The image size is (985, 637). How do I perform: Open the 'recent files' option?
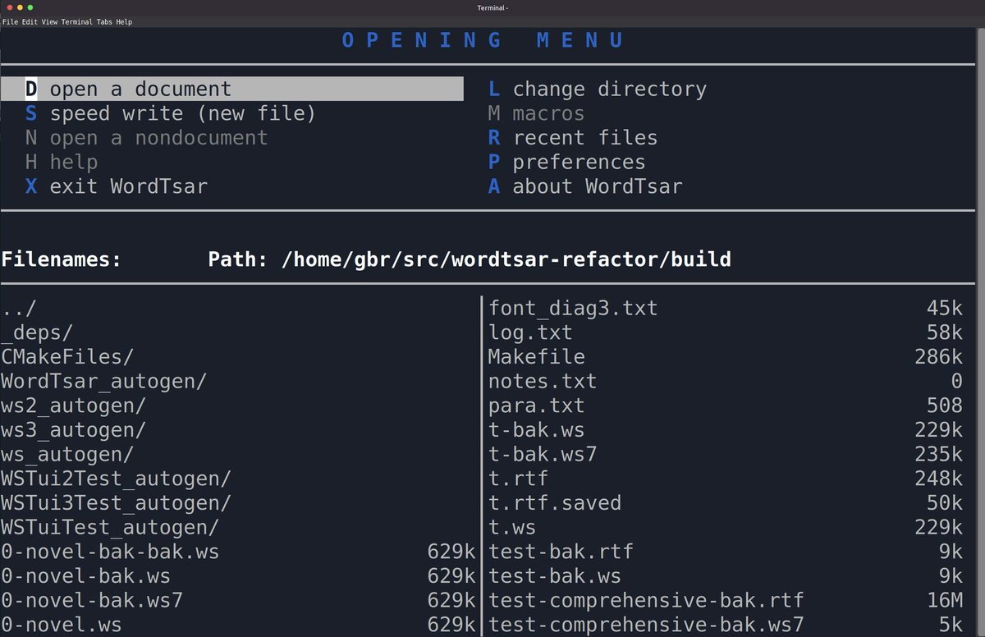pos(573,137)
